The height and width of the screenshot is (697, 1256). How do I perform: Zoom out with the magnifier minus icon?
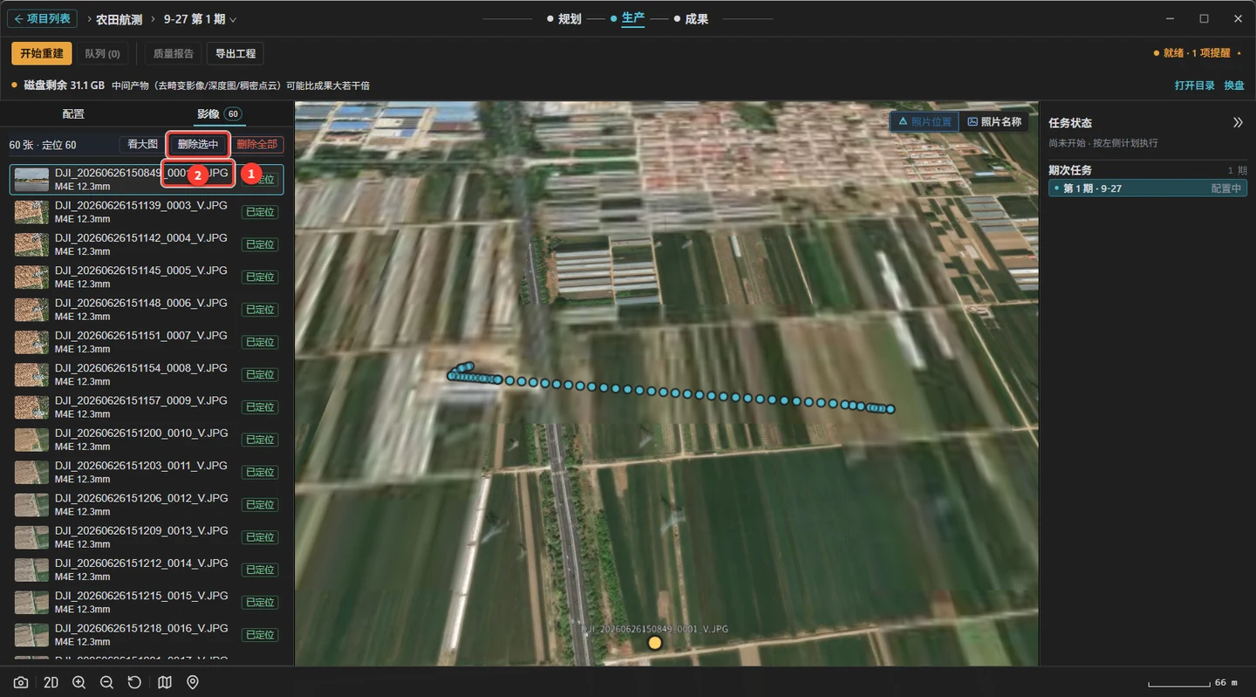[x=106, y=682]
